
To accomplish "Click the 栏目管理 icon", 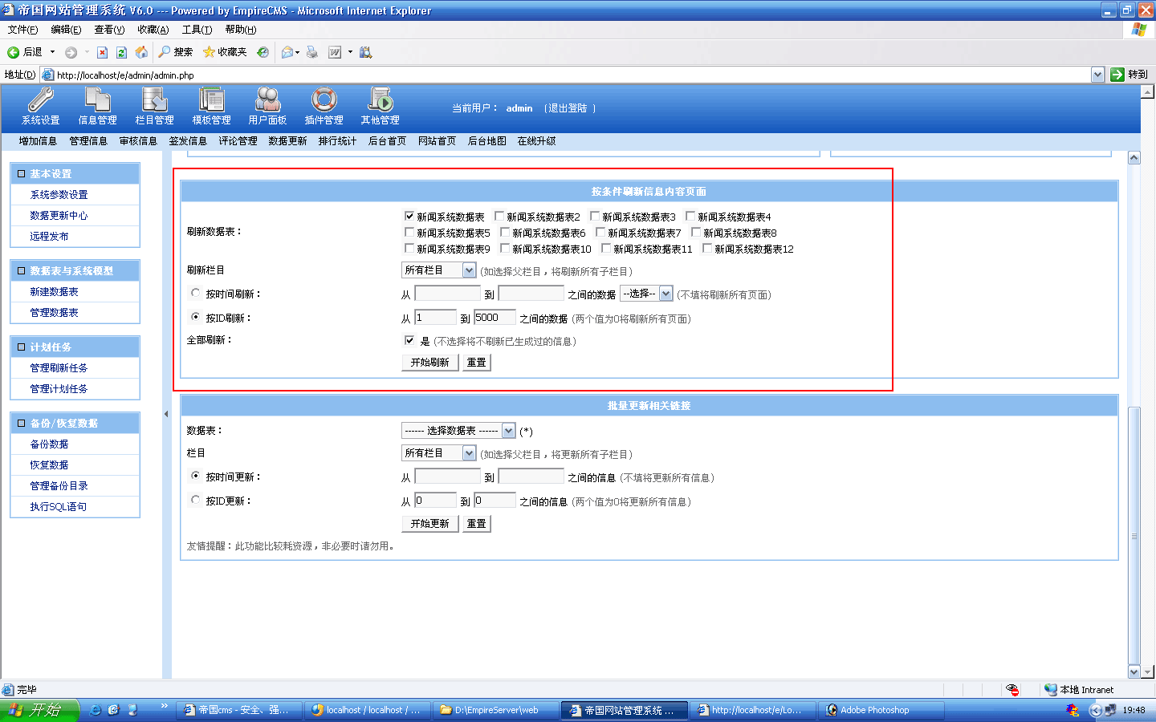I will point(154,100).
